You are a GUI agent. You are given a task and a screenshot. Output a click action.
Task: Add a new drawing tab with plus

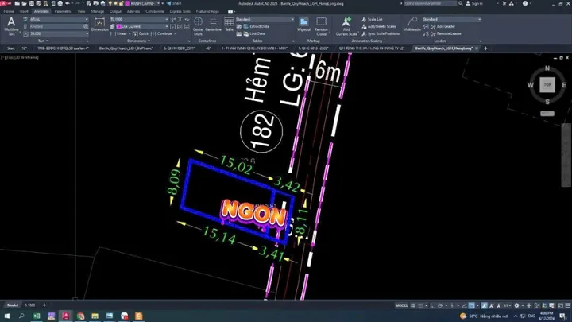pyautogui.click(x=485, y=48)
